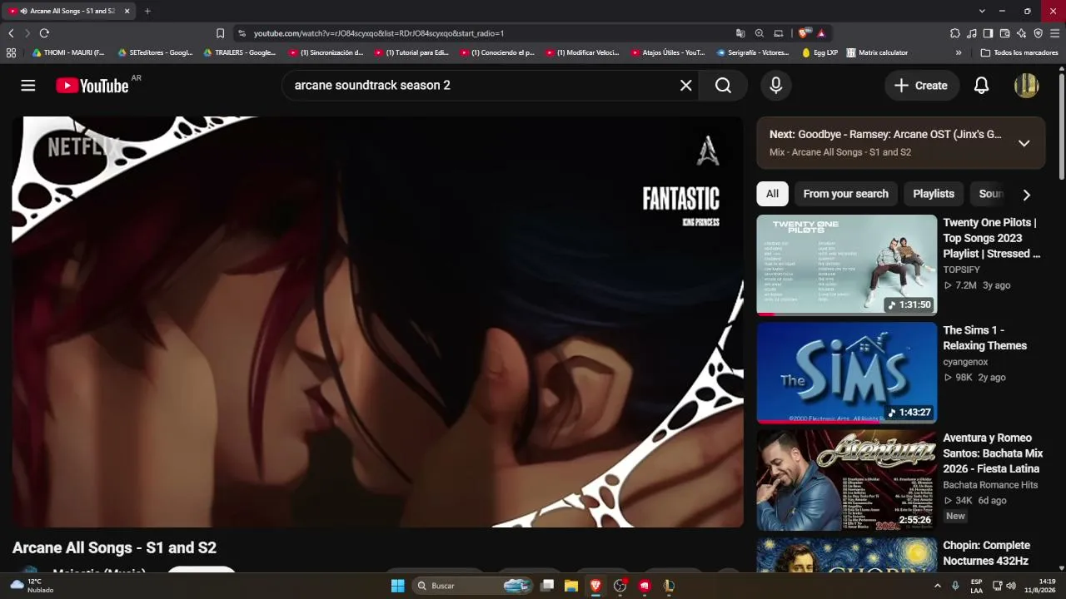
Task: Click the Brave Shields lion icon
Action: click(x=803, y=33)
